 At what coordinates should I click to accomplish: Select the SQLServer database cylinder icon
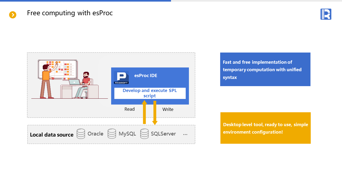[x=144, y=134]
